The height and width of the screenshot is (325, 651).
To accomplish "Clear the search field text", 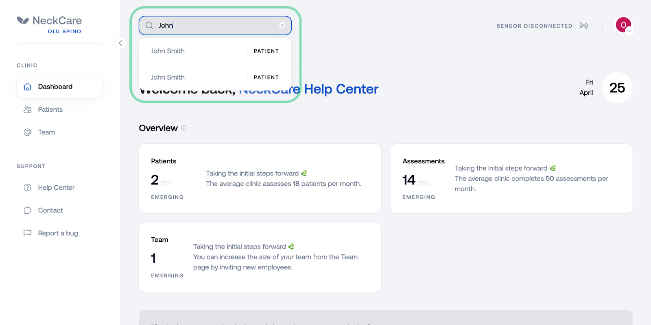I will click(x=282, y=25).
